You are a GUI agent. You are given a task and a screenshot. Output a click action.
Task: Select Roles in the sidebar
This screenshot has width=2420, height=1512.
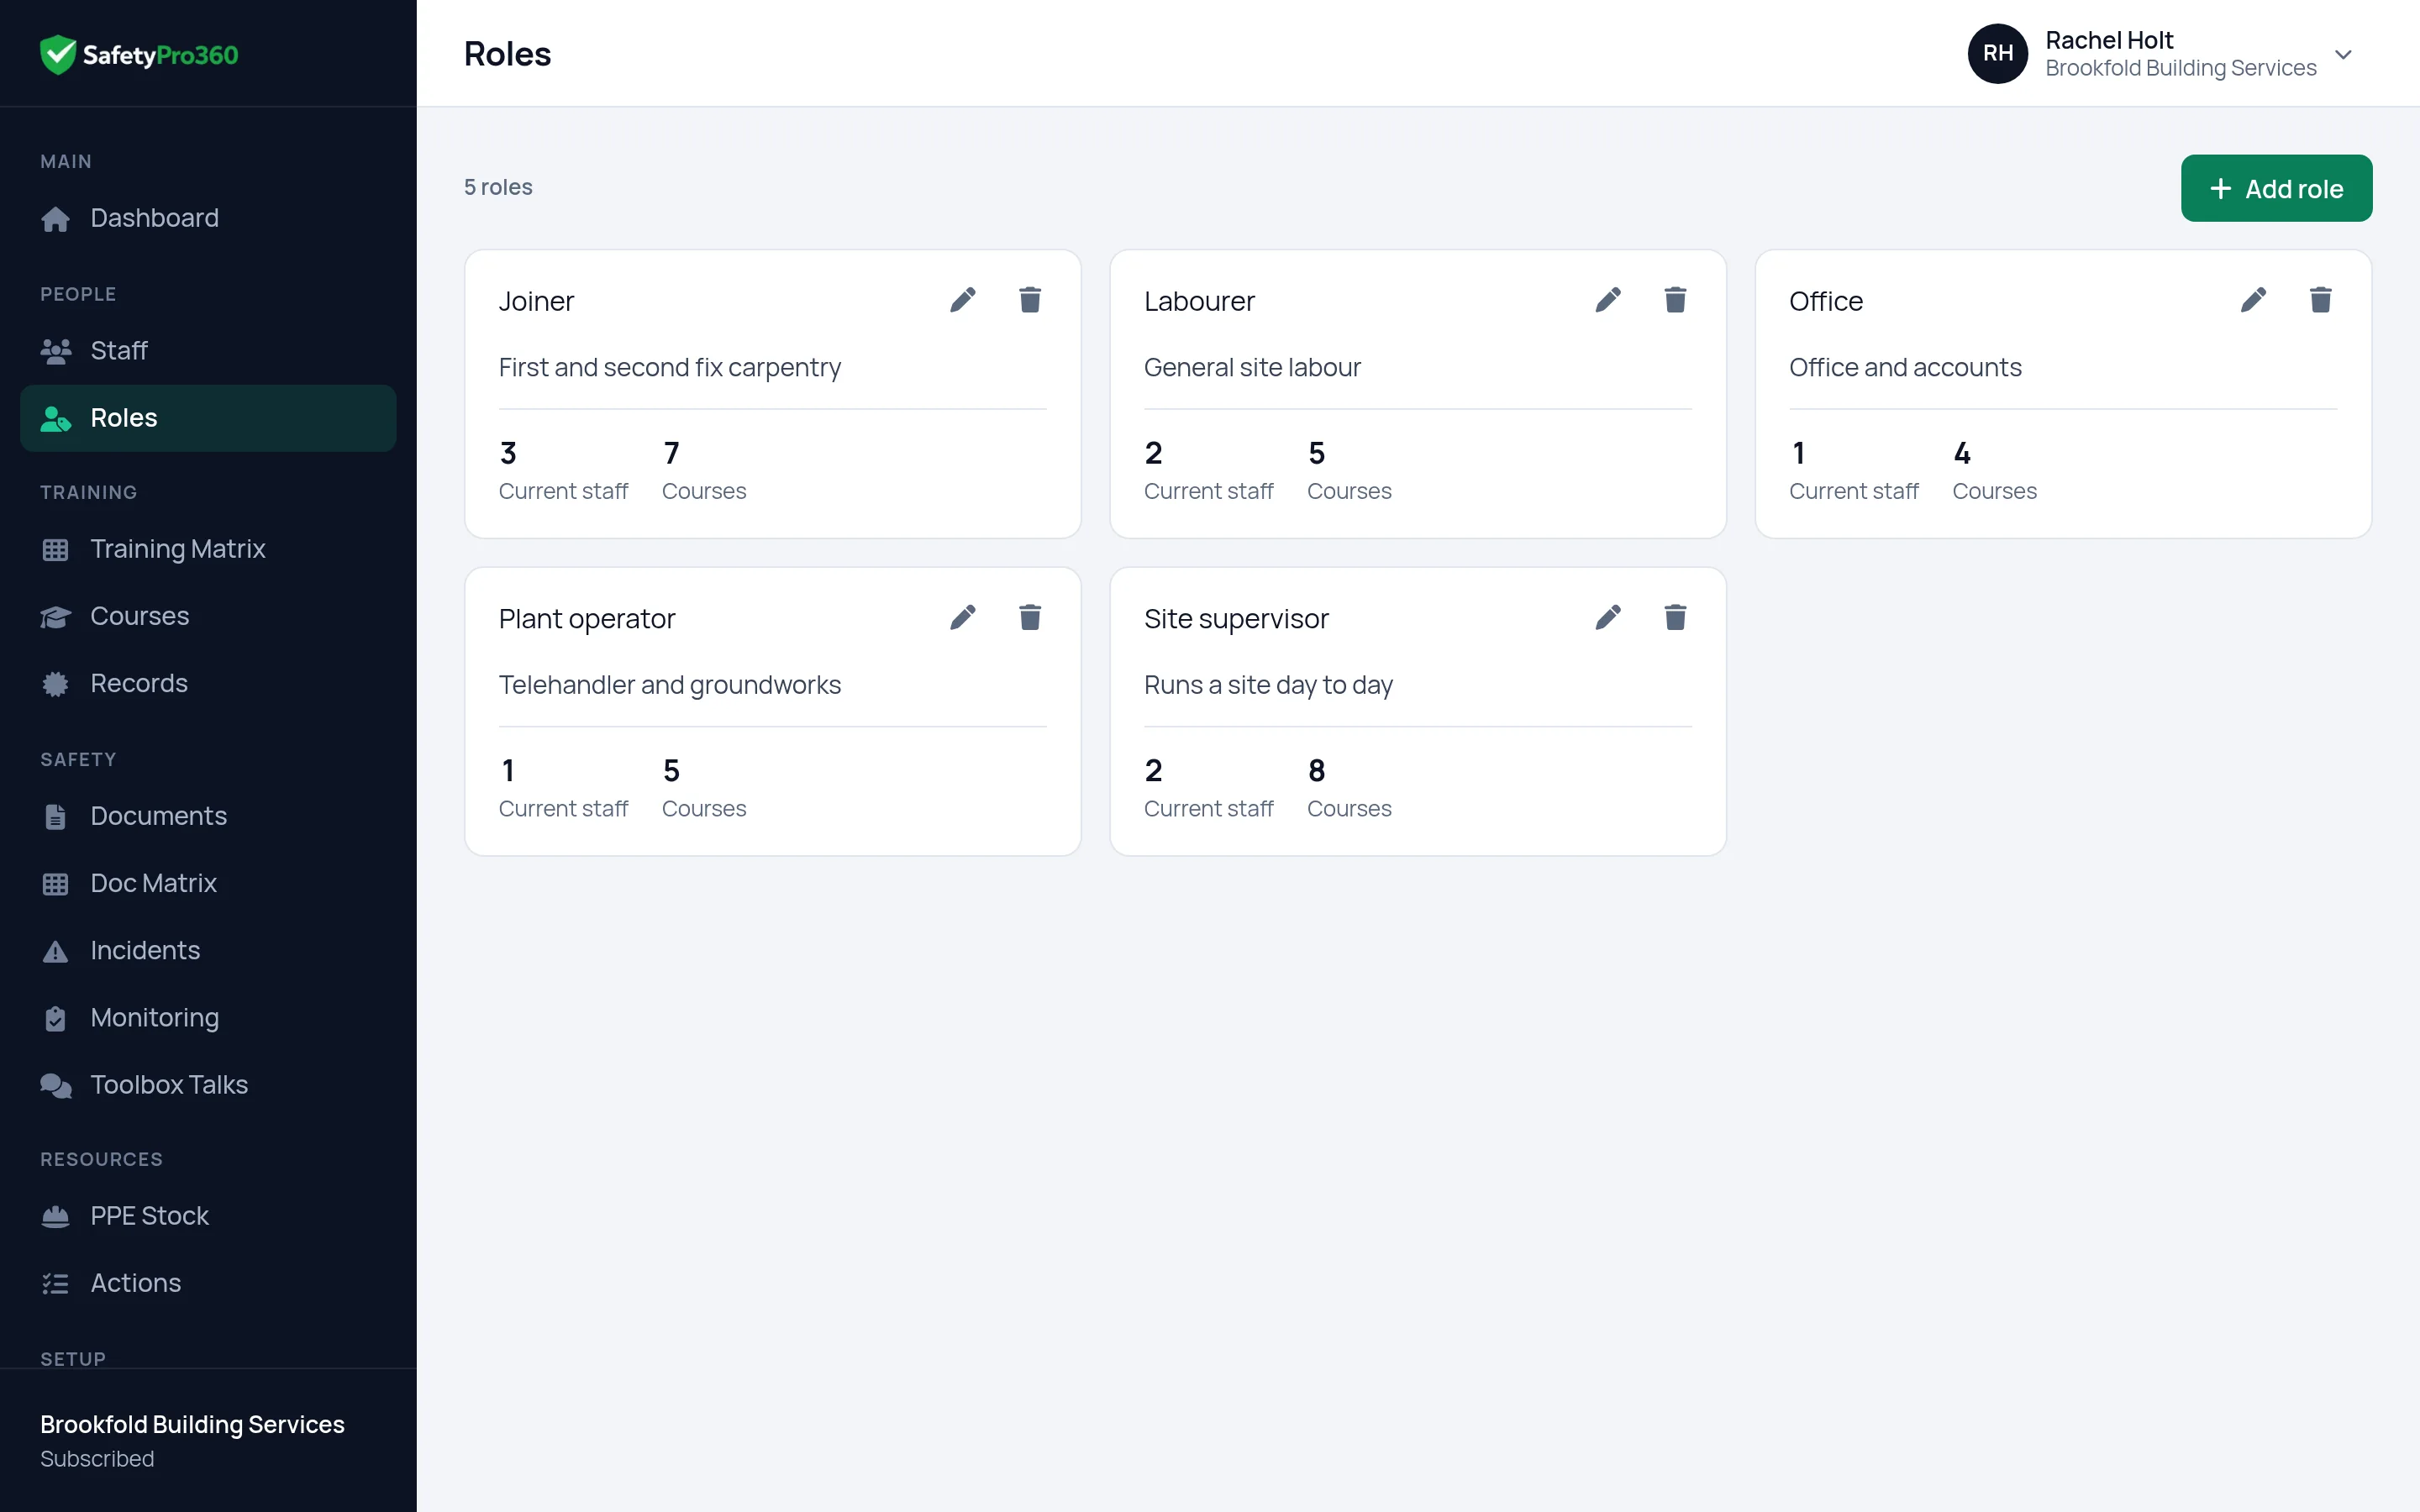[x=208, y=418]
